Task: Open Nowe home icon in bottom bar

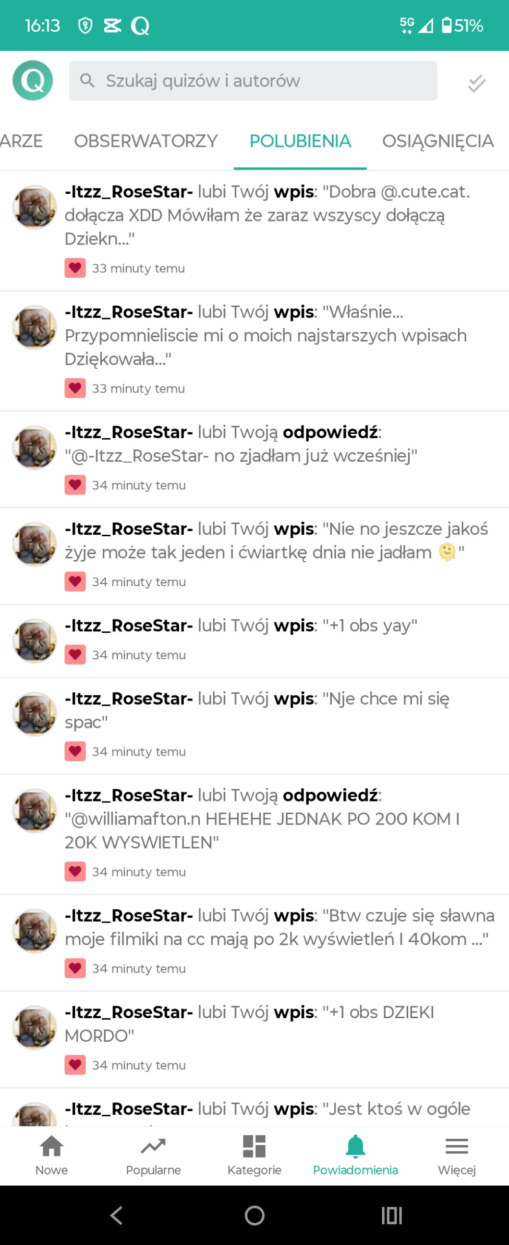Action: pos(51,1156)
